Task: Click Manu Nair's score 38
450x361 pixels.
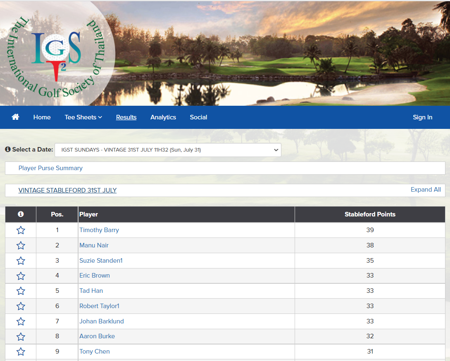Action: click(370, 245)
